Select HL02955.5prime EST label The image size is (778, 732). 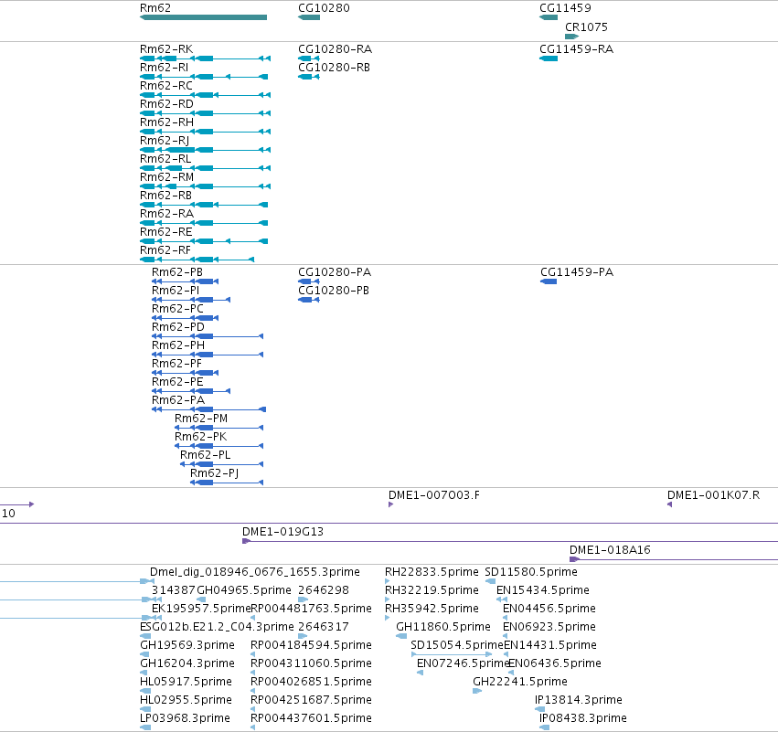187,700
